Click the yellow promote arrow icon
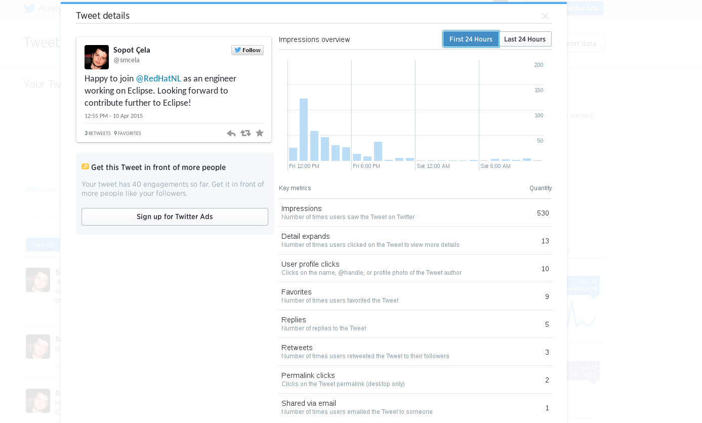 pyautogui.click(x=85, y=167)
